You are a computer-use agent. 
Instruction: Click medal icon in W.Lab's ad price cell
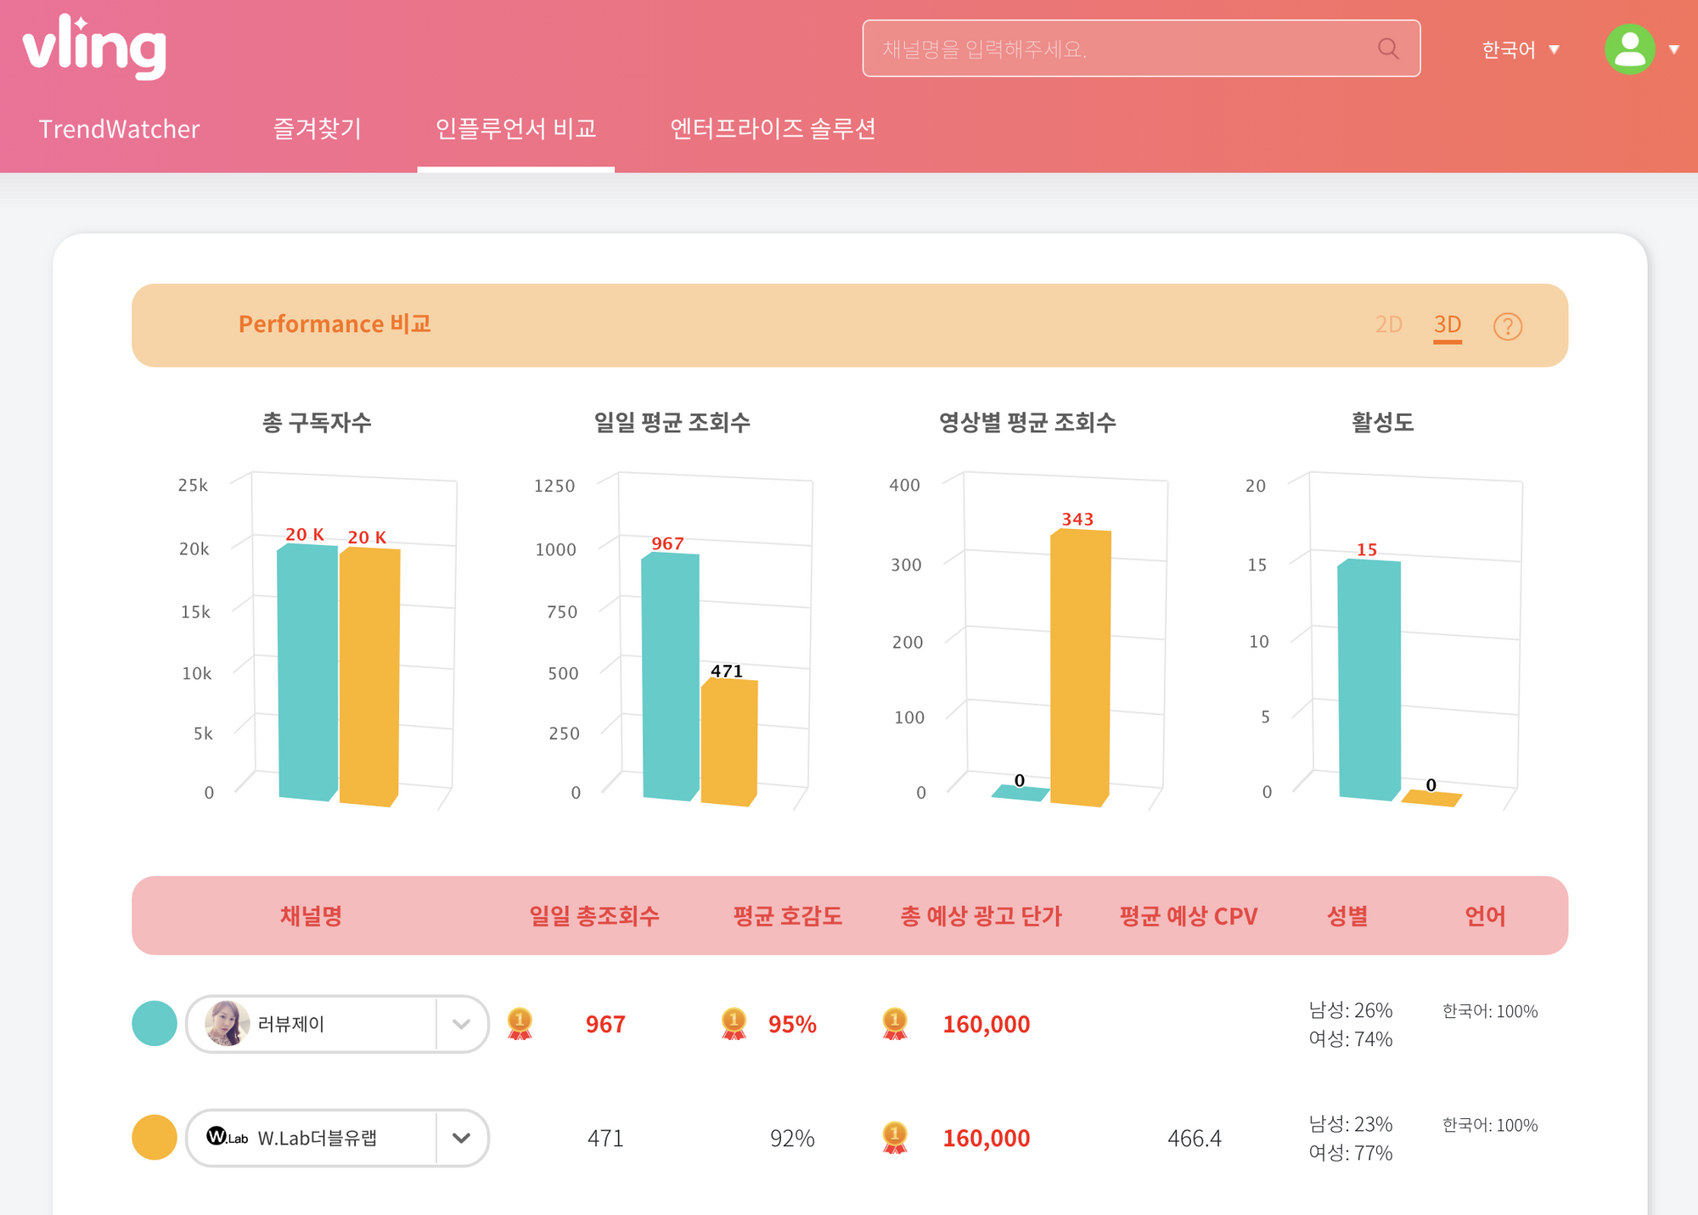[x=895, y=1138]
